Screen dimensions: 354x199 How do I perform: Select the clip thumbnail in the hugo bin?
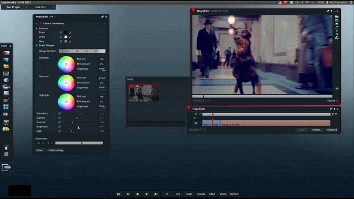tap(144, 93)
